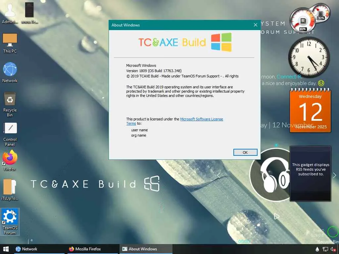Click the next arrow right of RSS gadget
This screenshot has width=339, height=254.
(x=334, y=175)
